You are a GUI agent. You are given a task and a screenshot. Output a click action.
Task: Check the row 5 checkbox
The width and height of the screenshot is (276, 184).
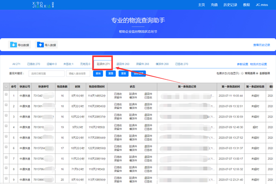6,136
